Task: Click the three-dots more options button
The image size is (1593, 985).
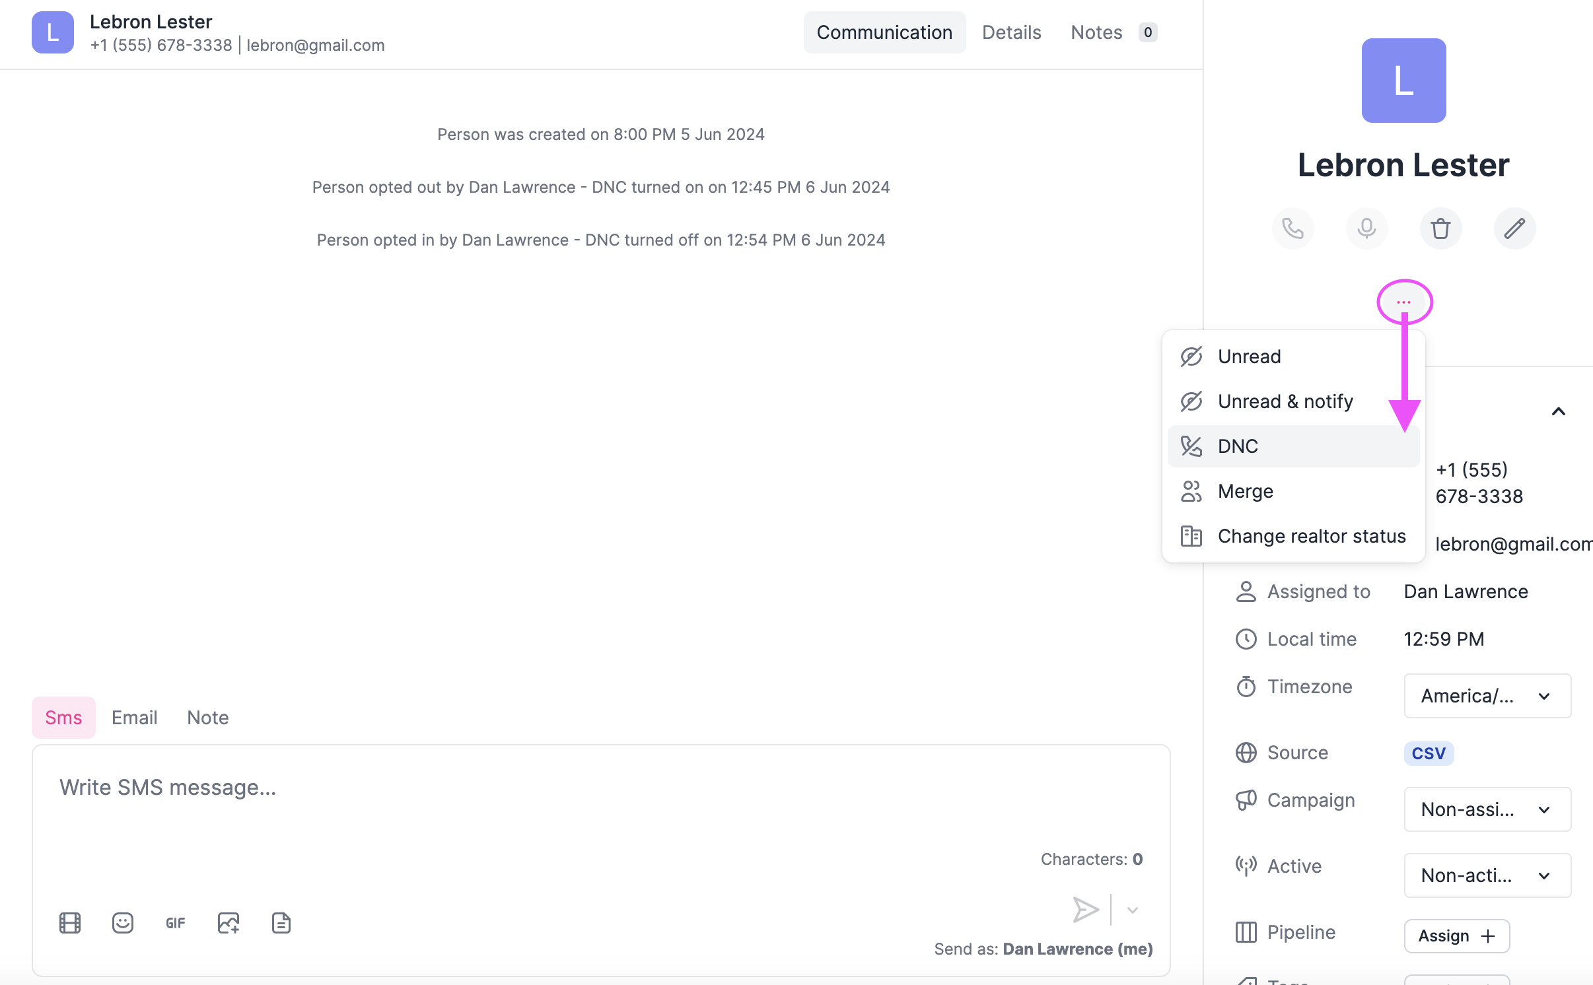Action: (x=1403, y=302)
